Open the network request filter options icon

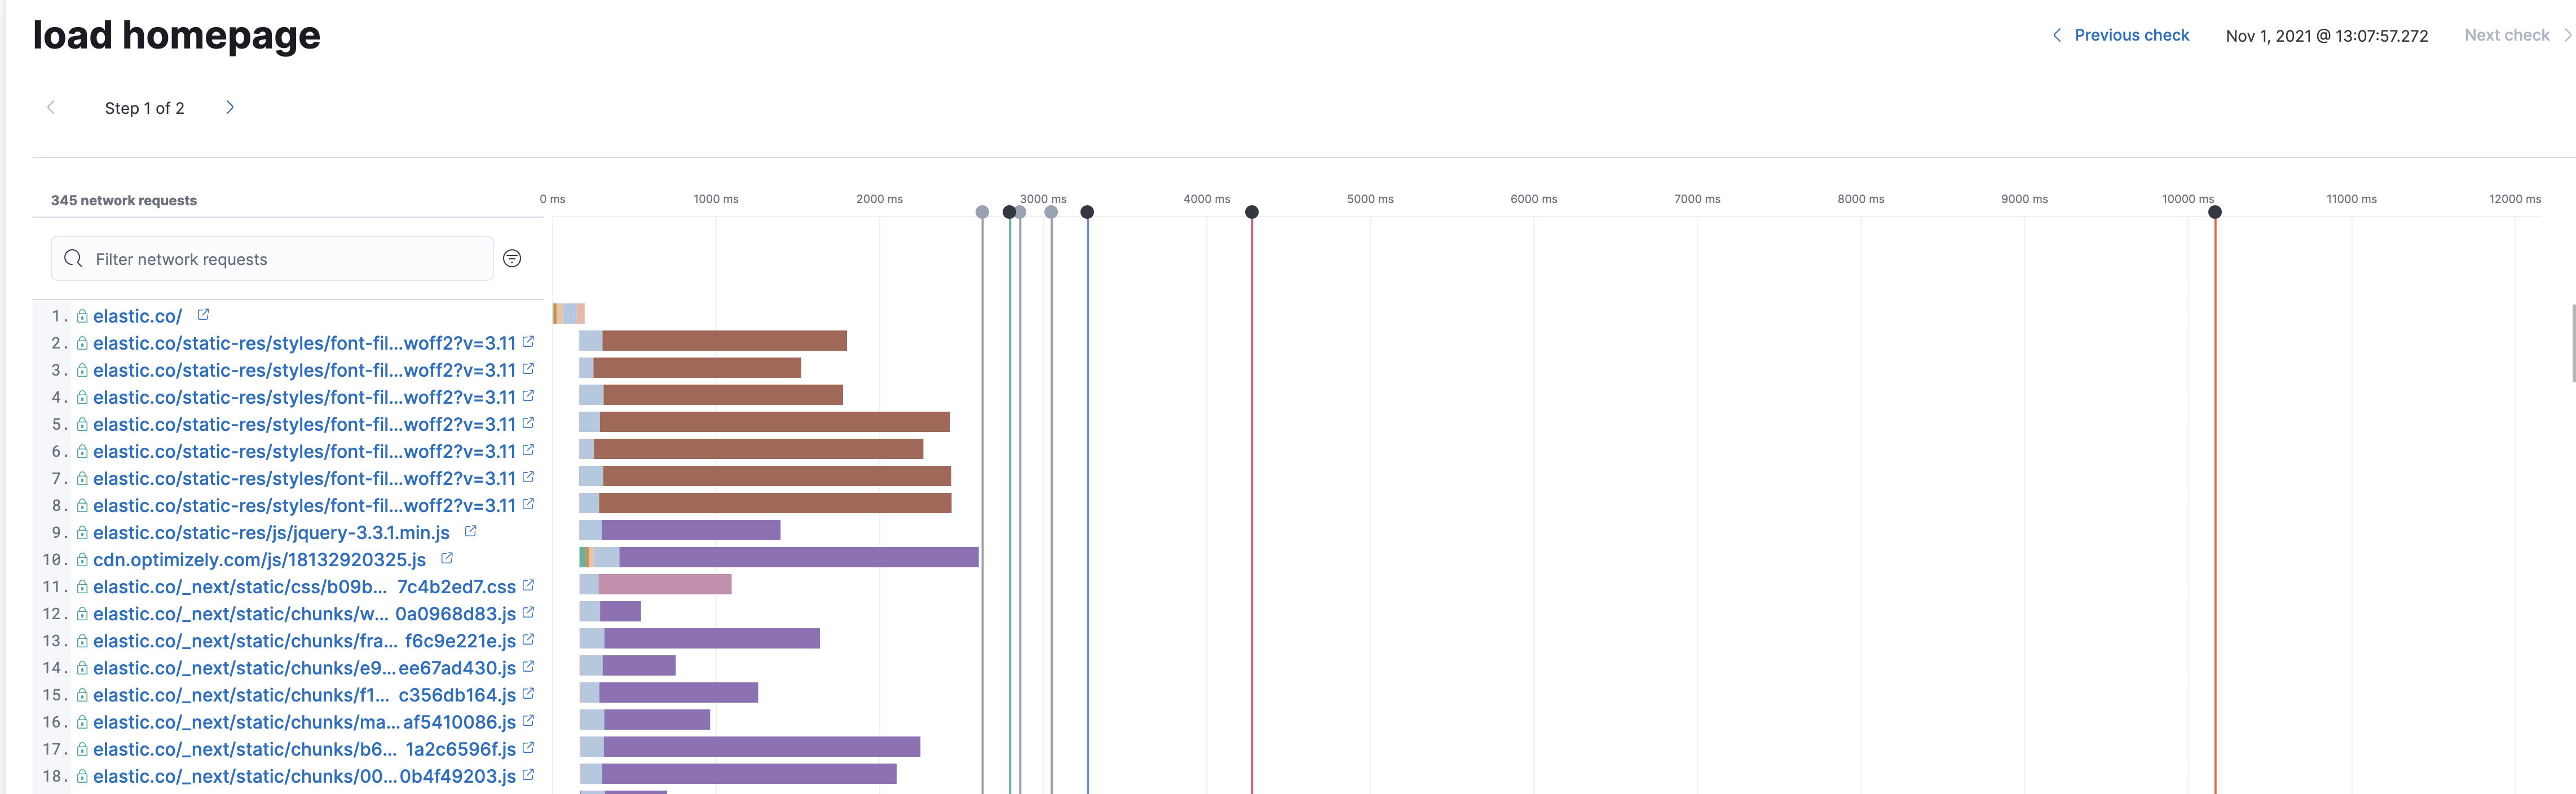(x=512, y=258)
